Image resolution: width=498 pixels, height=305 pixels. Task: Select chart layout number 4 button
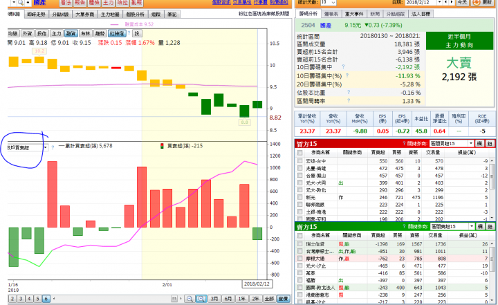[x=29, y=299]
